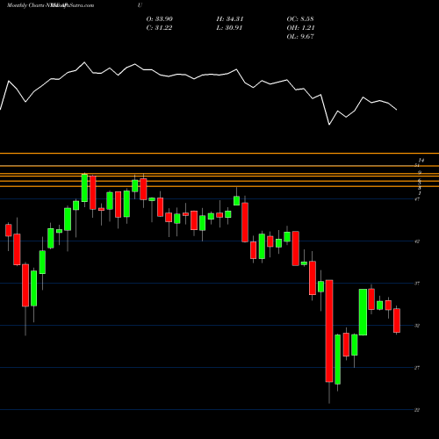The width and height of the screenshot is (439, 439).
Task: Click the 32 price axis label
Action: tap(417, 326)
